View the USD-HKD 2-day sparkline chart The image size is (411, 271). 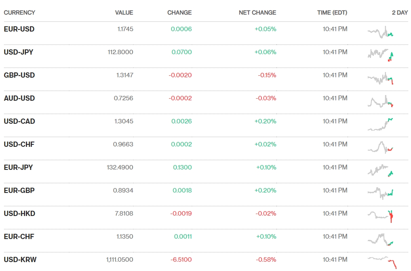point(380,216)
